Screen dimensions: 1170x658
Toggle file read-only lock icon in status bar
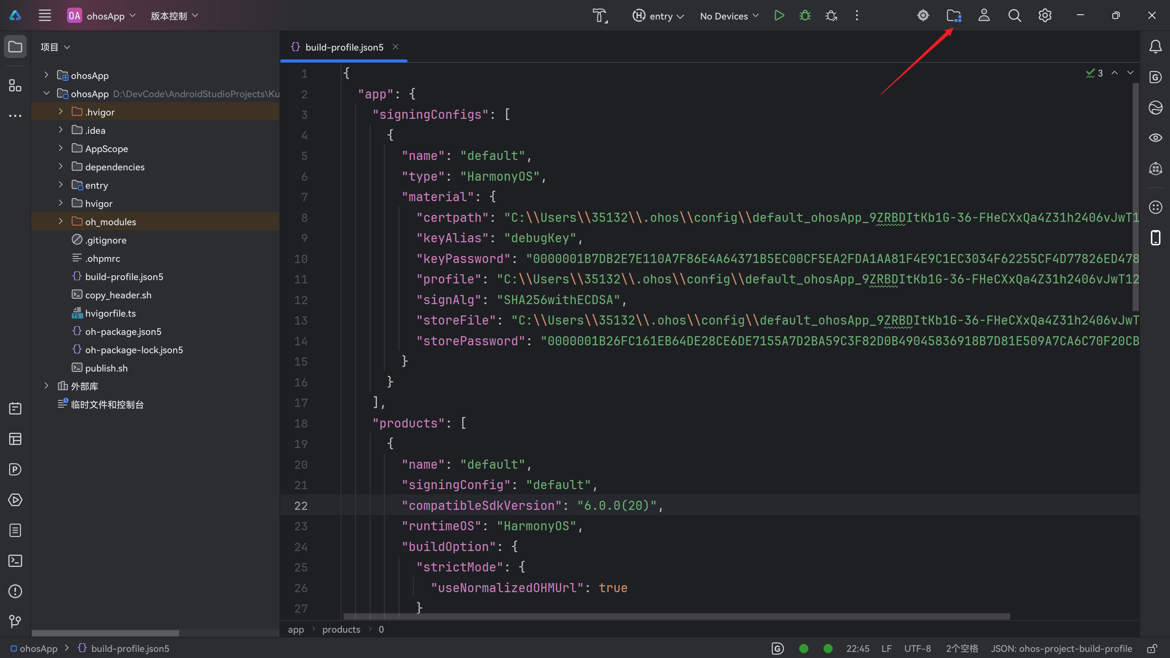click(x=1152, y=649)
